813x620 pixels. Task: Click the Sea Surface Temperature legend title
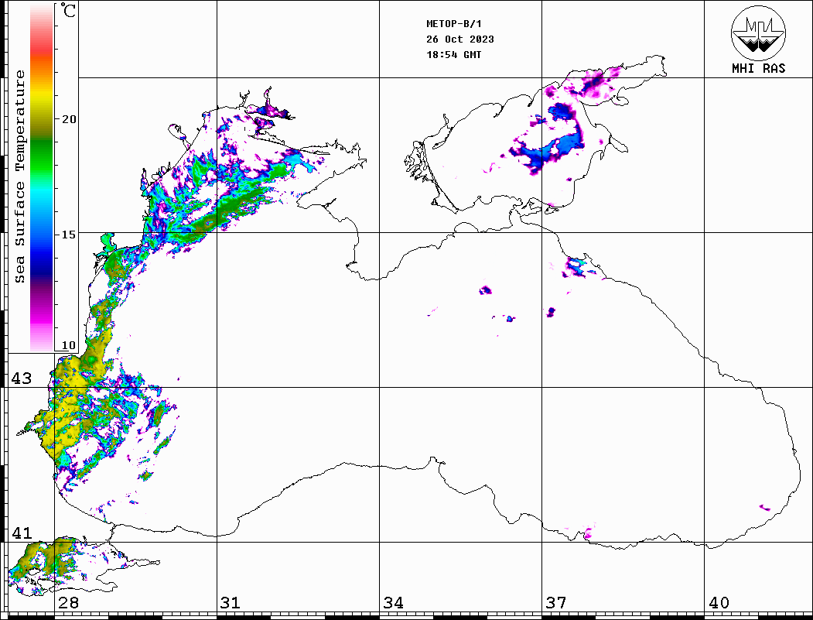click(19, 177)
